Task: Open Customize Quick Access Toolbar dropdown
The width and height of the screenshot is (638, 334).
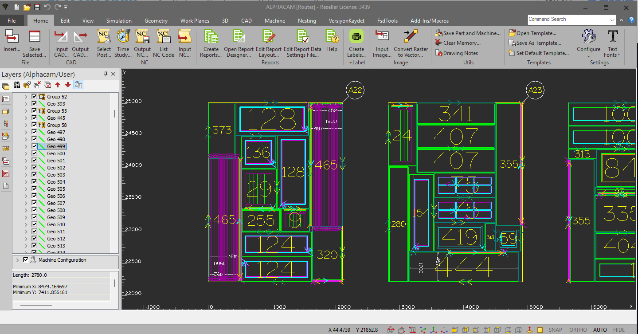Action: pyautogui.click(x=66, y=7)
